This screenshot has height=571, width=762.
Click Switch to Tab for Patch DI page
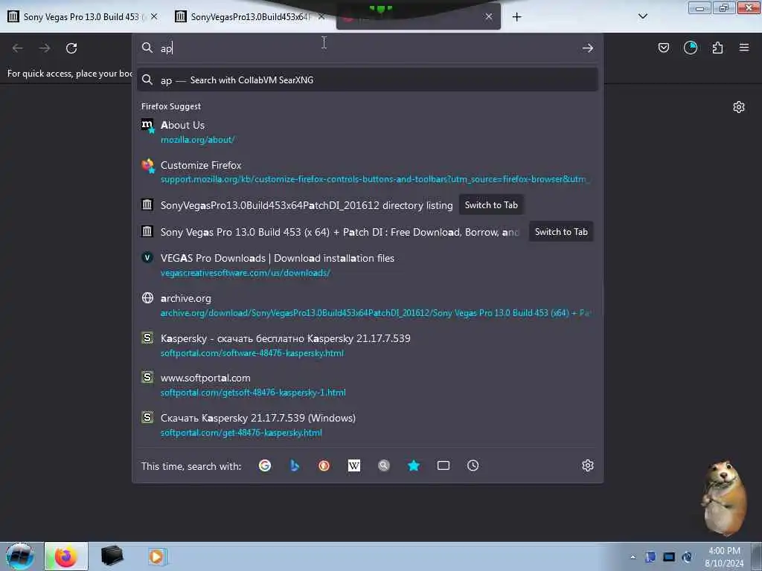(561, 232)
